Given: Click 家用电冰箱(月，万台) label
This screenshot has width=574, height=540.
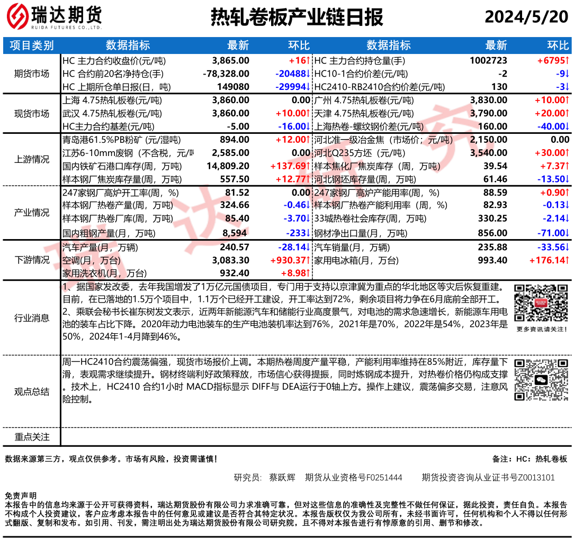Looking at the screenshot, I should 356,260.
